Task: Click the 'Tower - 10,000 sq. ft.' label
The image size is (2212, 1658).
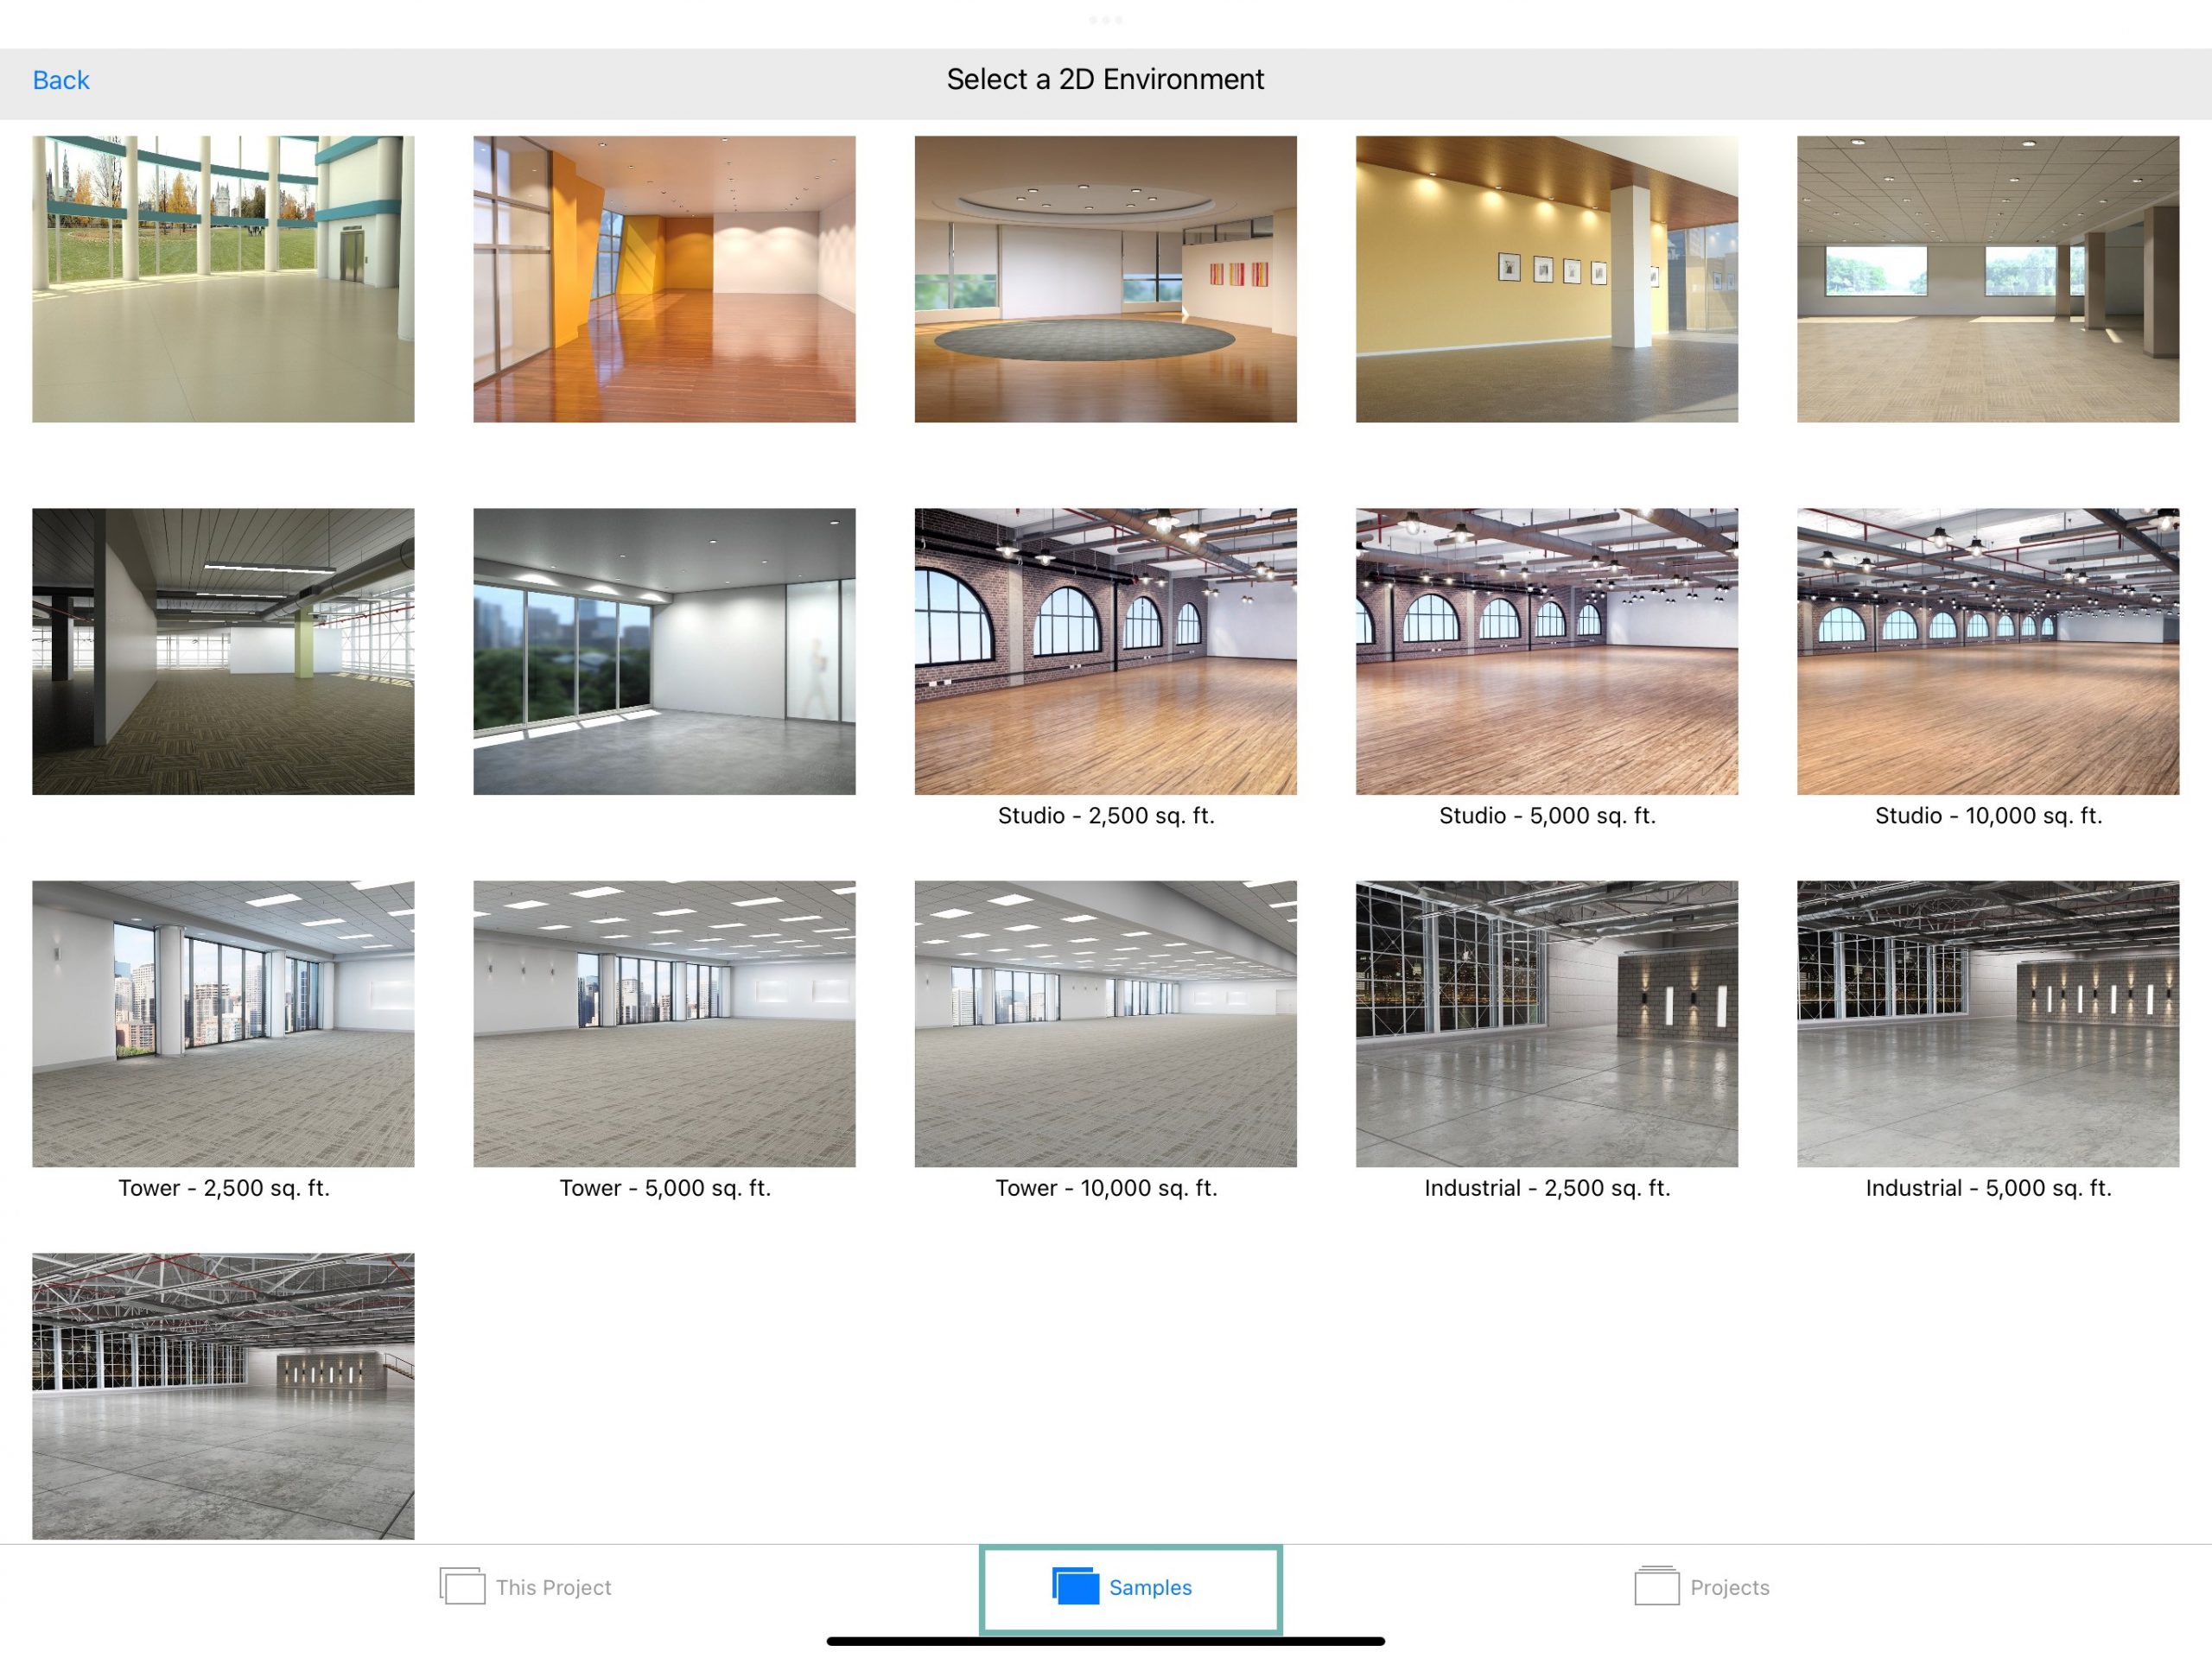Action: [x=1106, y=1188]
